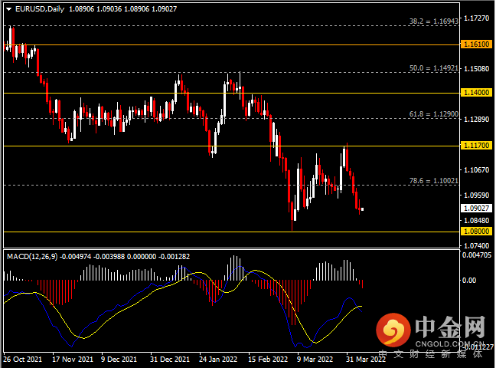The width and height of the screenshot is (496, 368).
Task: Click the 26 Oct 2021 date label
Action: click(x=22, y=359)
